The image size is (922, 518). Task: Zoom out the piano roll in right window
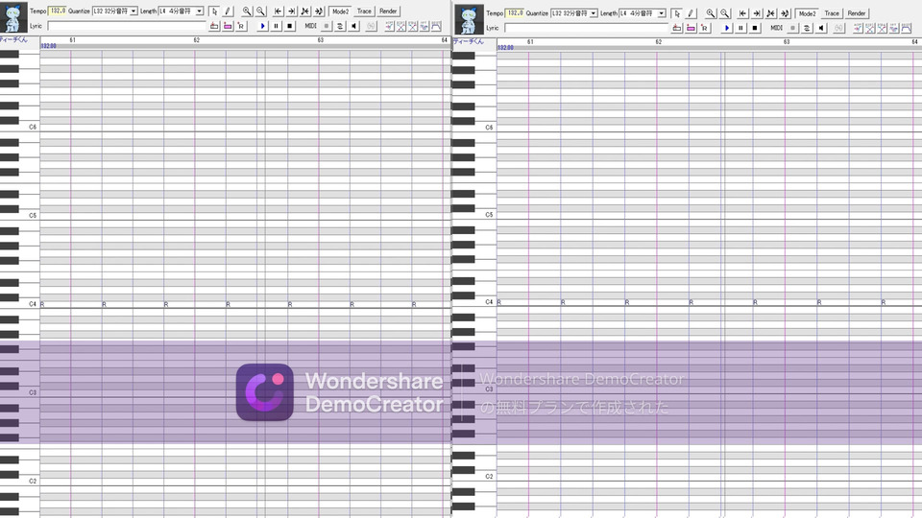click(x=724, y=12)
